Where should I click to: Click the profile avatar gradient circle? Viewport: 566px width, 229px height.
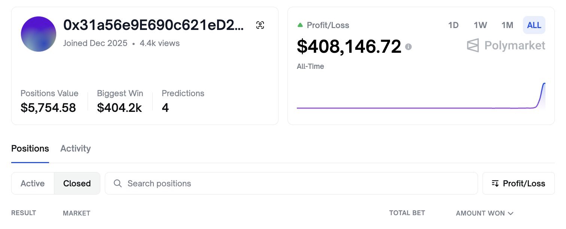click(39, 34)
